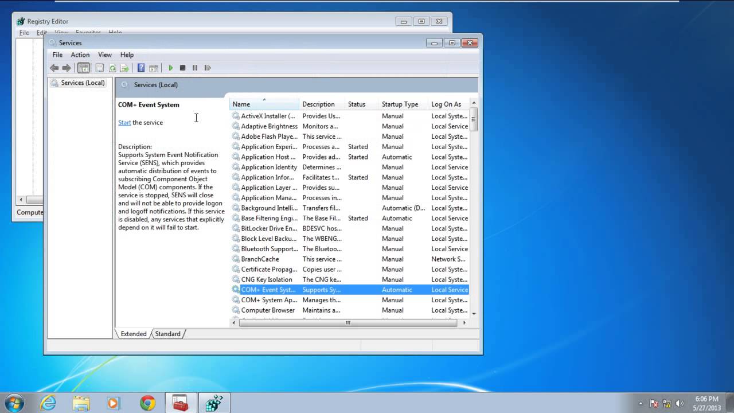Viewport: 734px width, 413px height.
Task: Select Certificate Propagation service row
Action: click(350, 270)
